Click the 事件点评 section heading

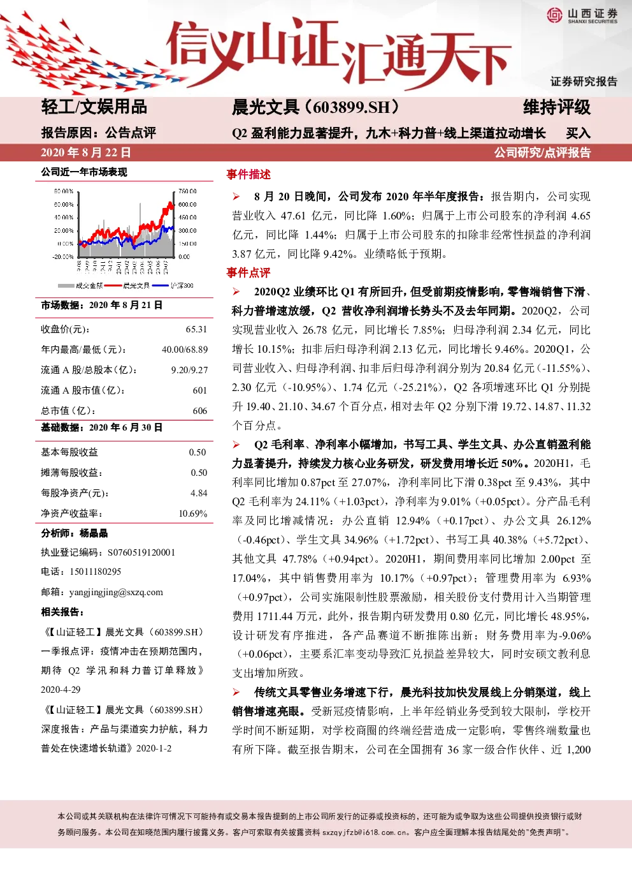pos(248,273)
